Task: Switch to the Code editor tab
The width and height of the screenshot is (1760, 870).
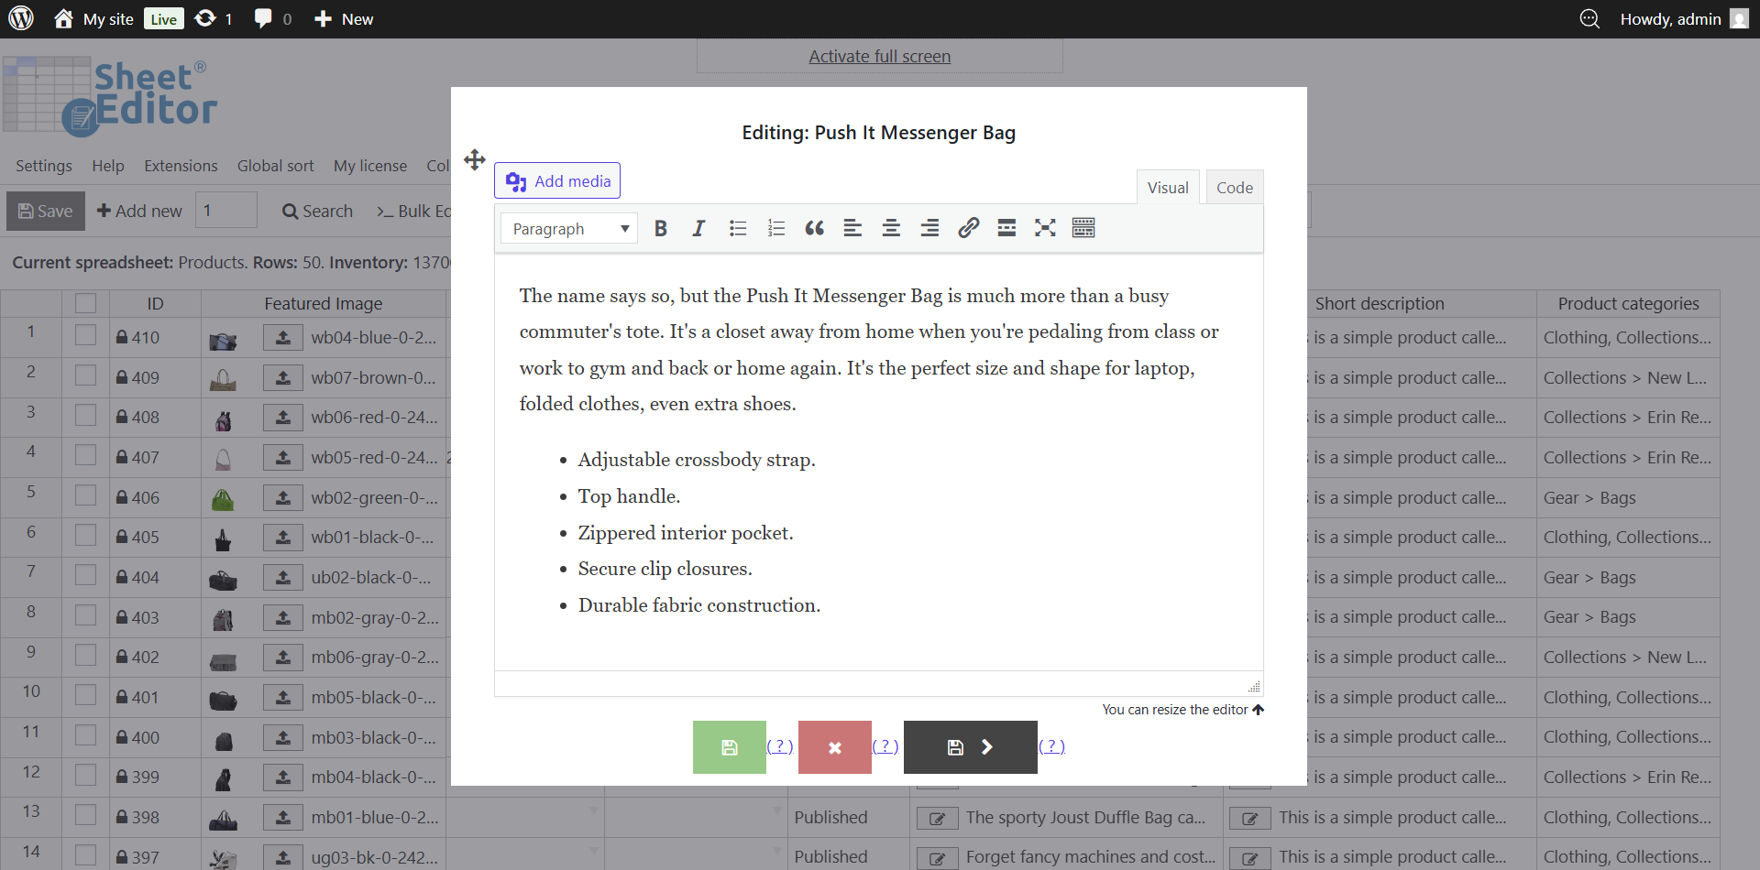Action: tap(1235, 187)
